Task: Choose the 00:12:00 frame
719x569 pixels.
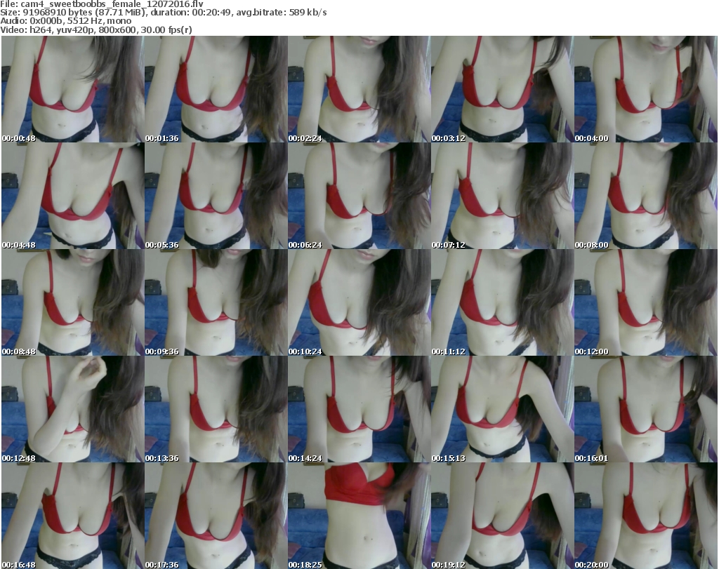Action: (x=646, y=302)
